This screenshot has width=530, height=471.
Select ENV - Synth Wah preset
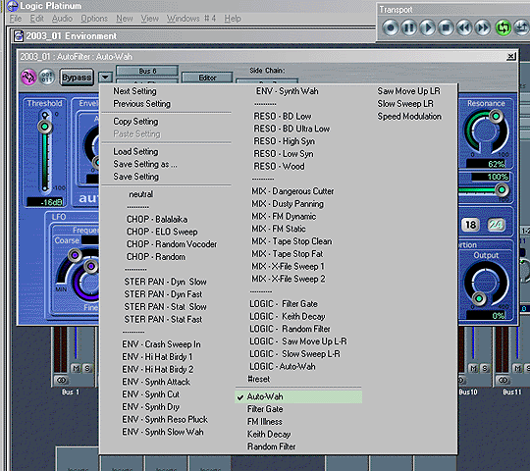(x=287, y=91)
